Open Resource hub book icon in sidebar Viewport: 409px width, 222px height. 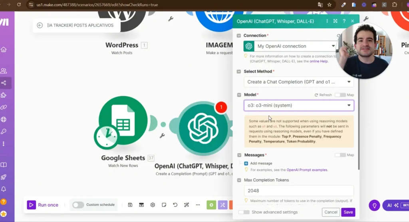tap(4, 165)
